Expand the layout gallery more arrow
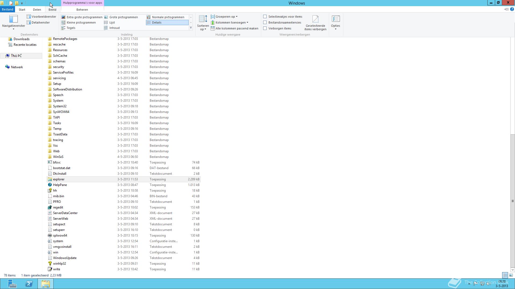 pyautogui.click(x=191, y=28)
